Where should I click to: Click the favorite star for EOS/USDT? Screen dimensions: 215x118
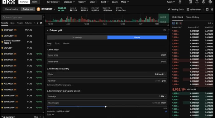(x=2, y=78)
